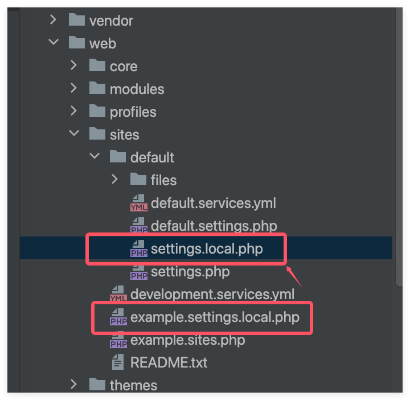Collapse the web folder
This screenshot has width=410, height=400.
(53, 43)
